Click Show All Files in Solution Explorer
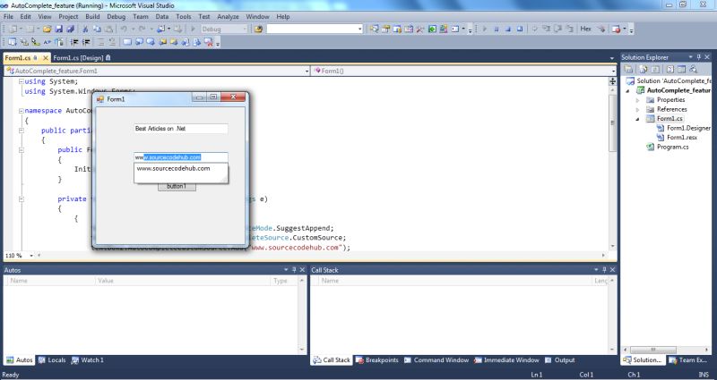 [x=643, y=70]
